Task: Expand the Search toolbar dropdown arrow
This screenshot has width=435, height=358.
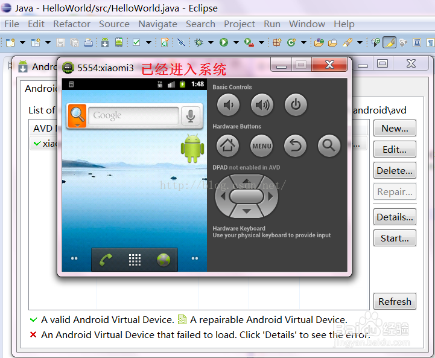Action: [x=360, y=43]
